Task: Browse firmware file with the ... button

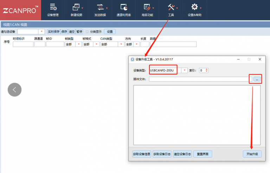Action: [x=257, y=79]
